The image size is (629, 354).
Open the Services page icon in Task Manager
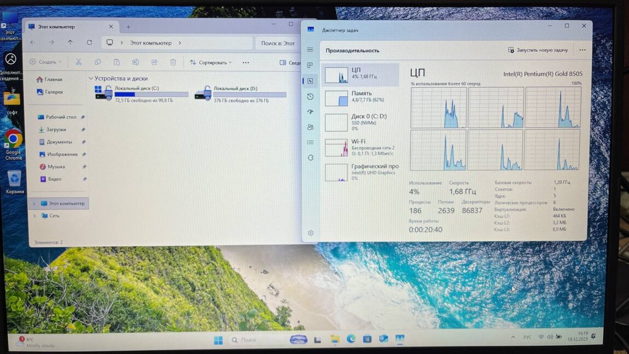point(310,158)
